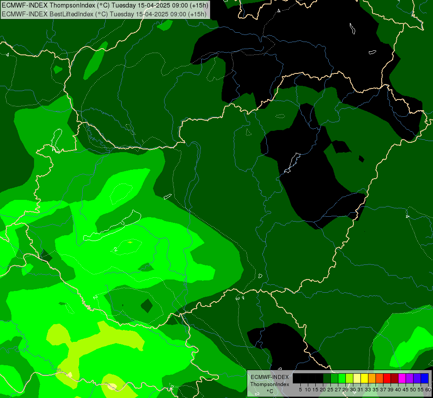
Task: Click the legend label "ThompsonIndex"
Action: tap(270, 384)
